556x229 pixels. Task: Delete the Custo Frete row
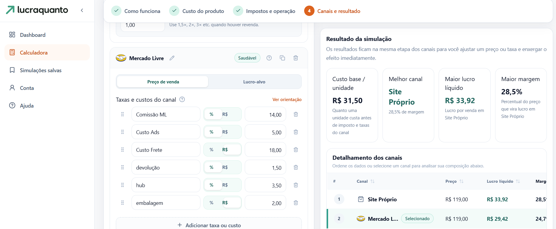(x=296, y=149)
